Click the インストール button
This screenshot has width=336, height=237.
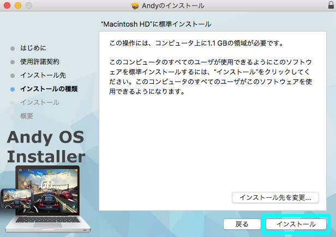(296, 224)
